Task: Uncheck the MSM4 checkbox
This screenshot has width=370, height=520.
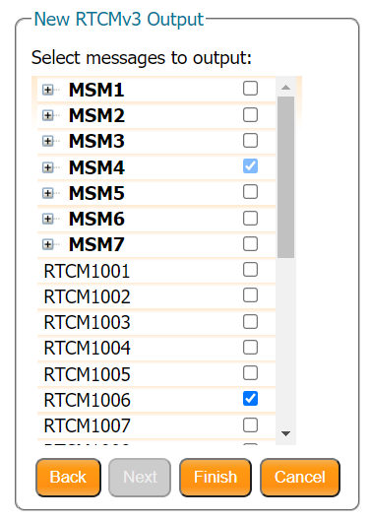Action: pyautogui.click(x=250, y=166)
